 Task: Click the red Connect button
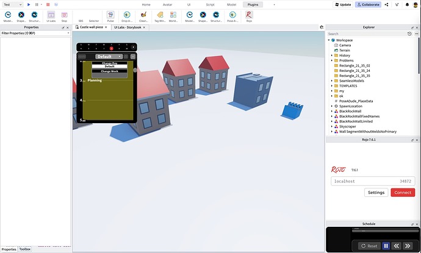pos(403,193)
